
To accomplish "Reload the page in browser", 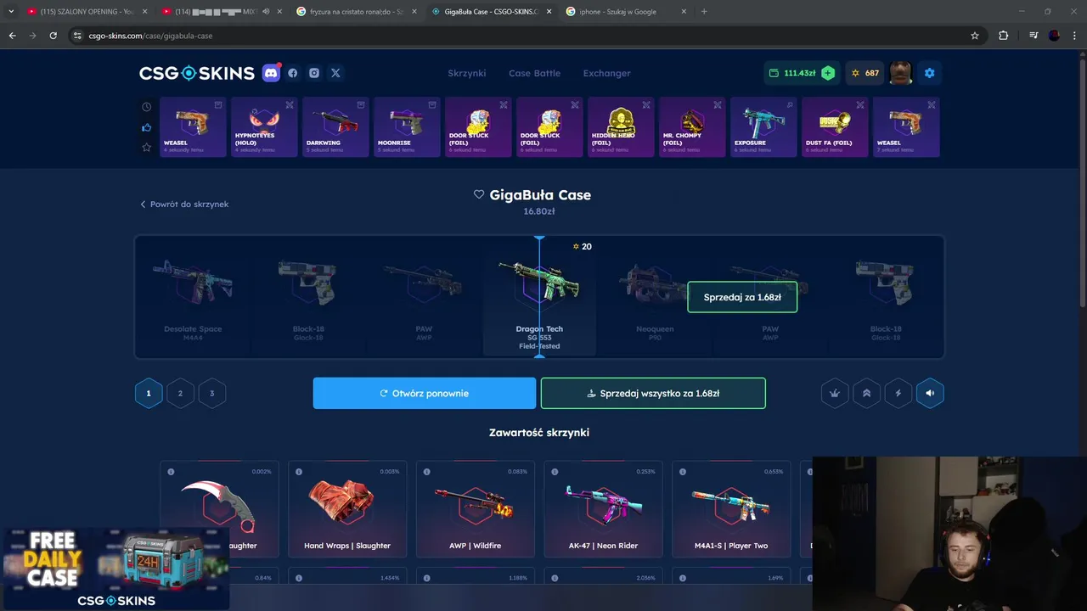I will tap(53, 36).
